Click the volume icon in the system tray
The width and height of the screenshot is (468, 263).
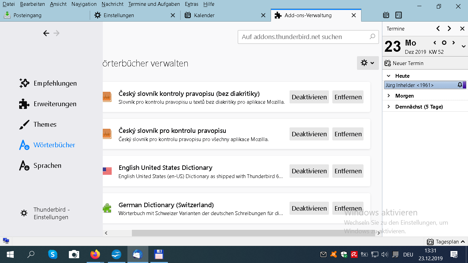(x=384, y=254)
